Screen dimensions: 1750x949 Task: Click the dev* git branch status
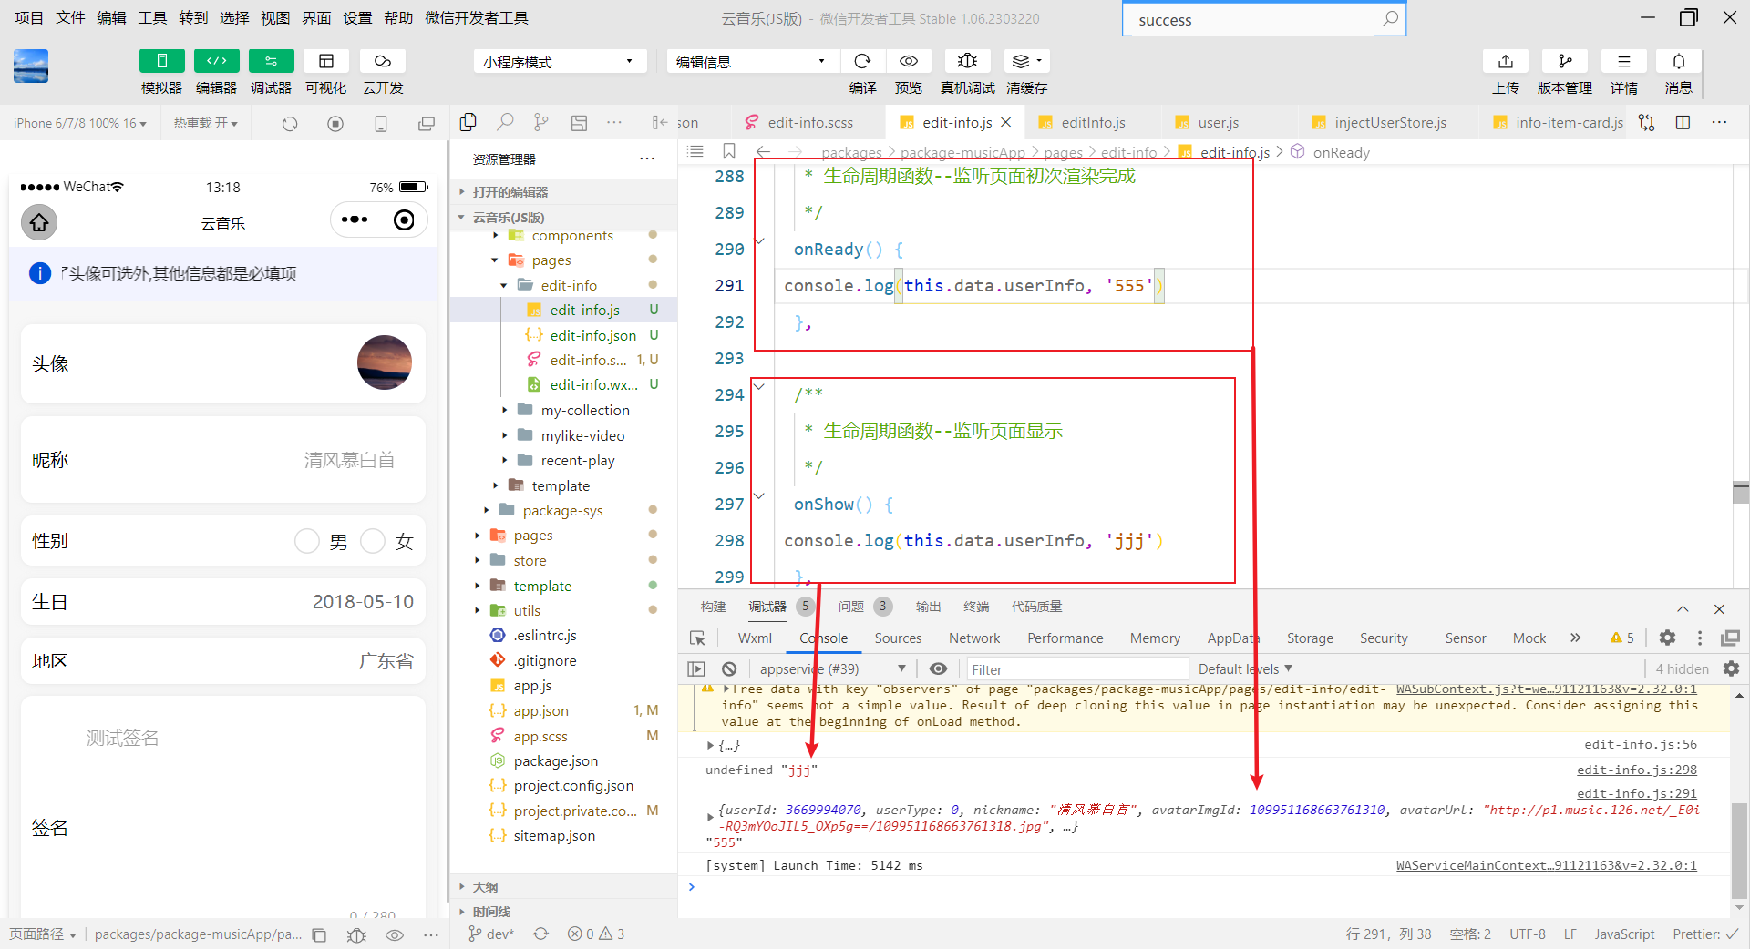tap(491, 934)
